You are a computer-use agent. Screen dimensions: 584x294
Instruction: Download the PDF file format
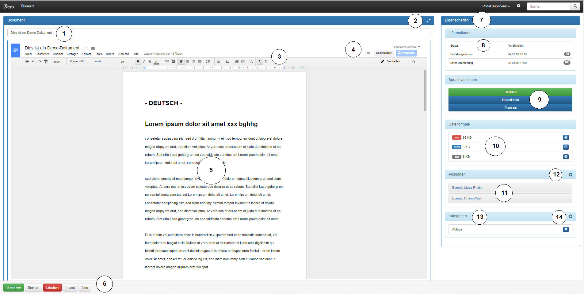pos(566,138)
